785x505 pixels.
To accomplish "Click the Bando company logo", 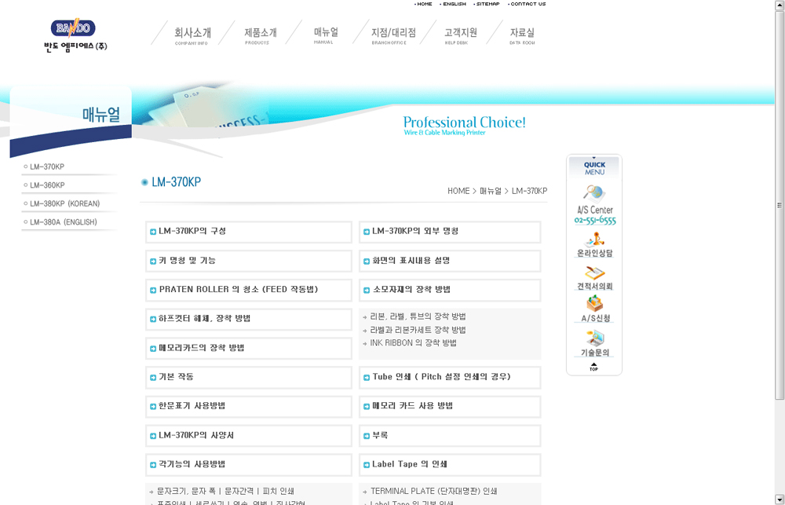I will (x=75, y=35).
